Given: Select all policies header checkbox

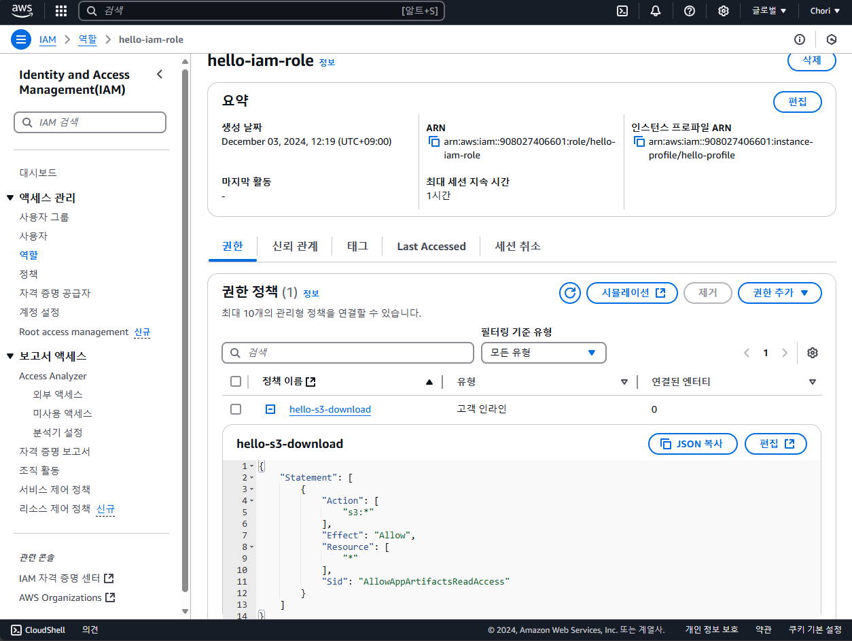Looking at the screenshot, I should click(x=236, y=382).
